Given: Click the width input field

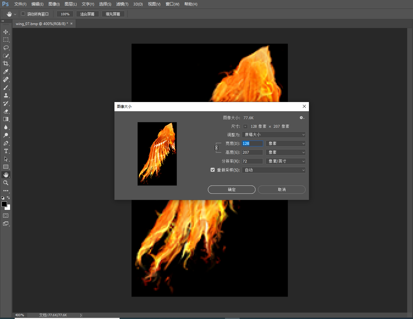Looking at the screenshot, I should pos(252,143).
